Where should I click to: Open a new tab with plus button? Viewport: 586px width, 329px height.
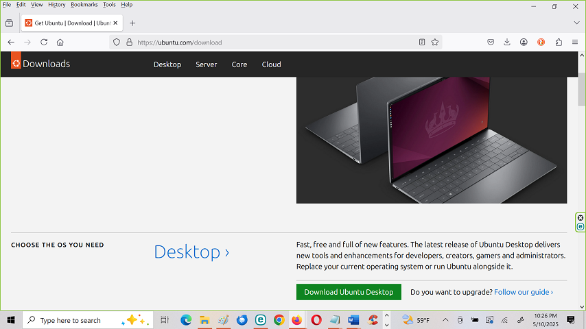click(x=132, y=23)
